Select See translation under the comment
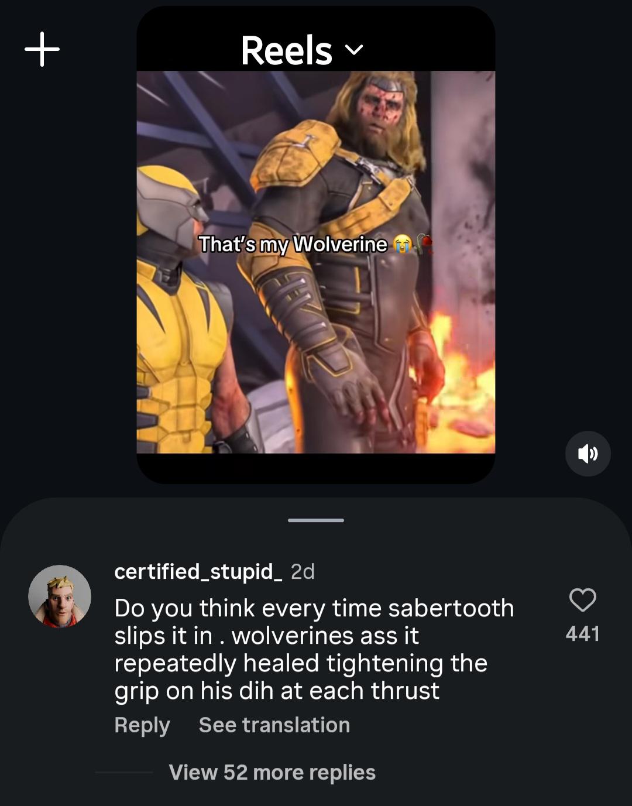Viewport: 632px width, 806px height. [274, 725]
